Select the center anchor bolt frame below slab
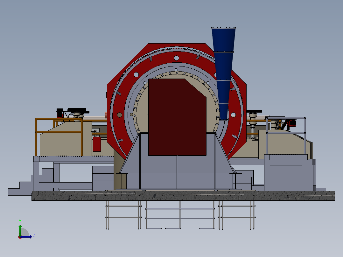 pyautogui.click(x=180, y=215)
